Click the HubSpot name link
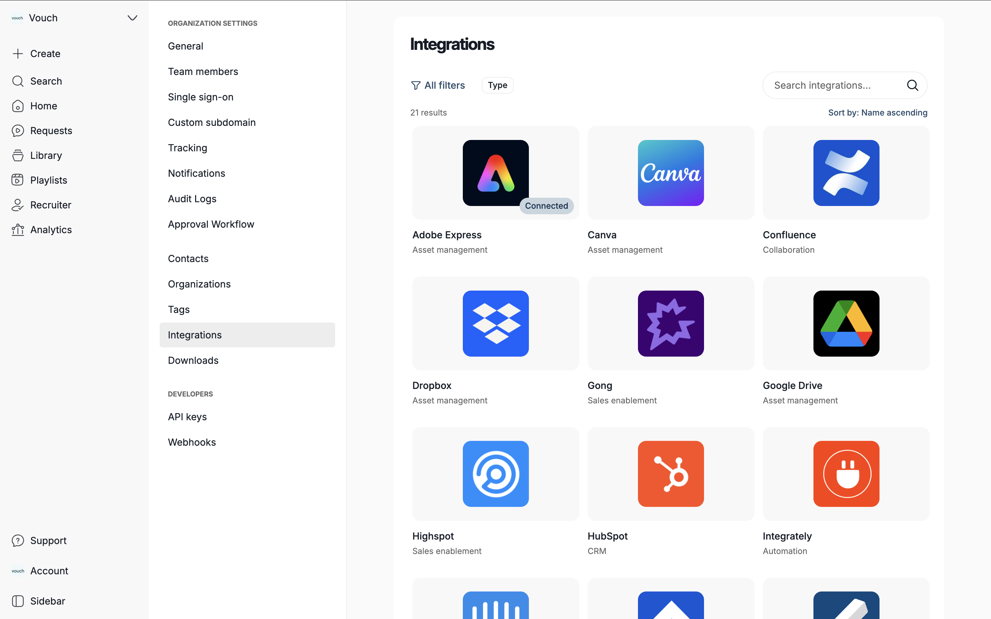 [607, 536]
